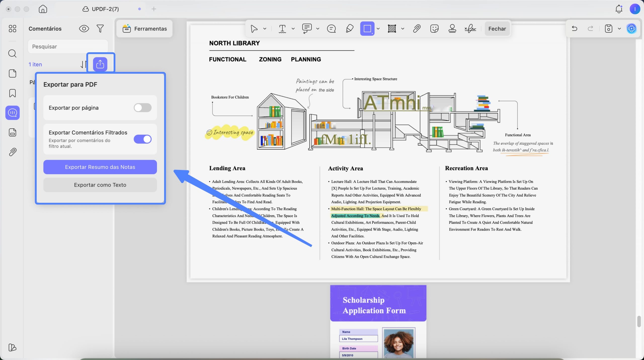644x360 pixels.
Task: Open the form fields panel icon
Action: (x=12, y=132)
